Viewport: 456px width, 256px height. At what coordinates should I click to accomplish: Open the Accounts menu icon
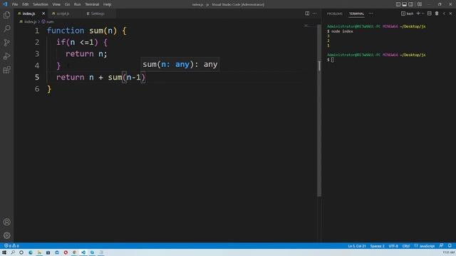[6, 222]
